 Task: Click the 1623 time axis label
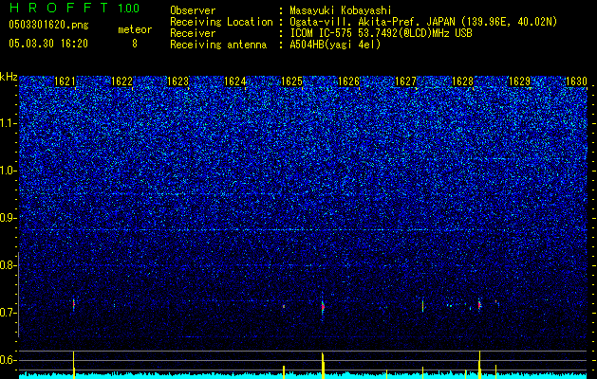[178, 81]
